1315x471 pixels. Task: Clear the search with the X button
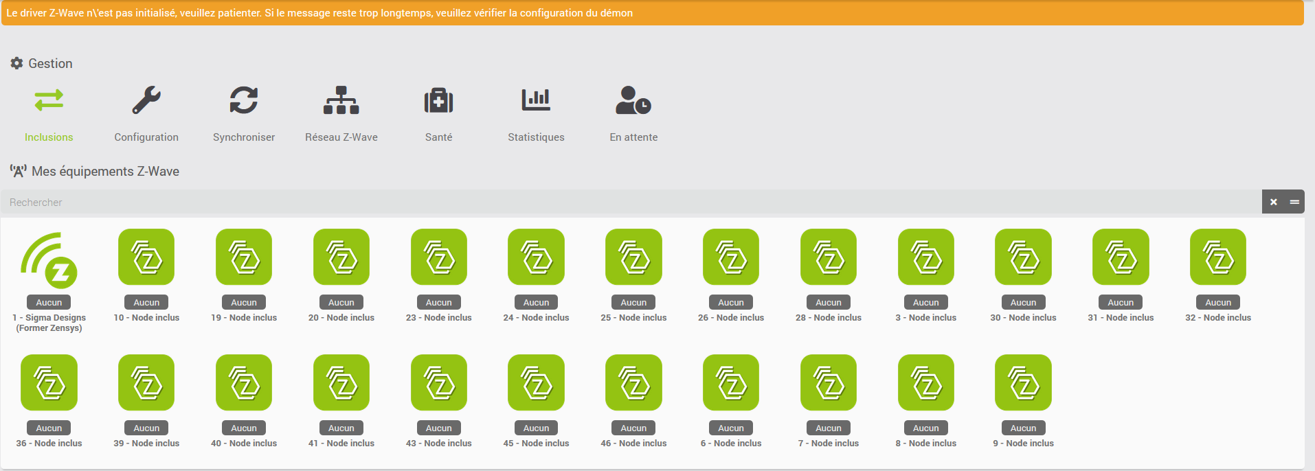[x=1273, y=203]
